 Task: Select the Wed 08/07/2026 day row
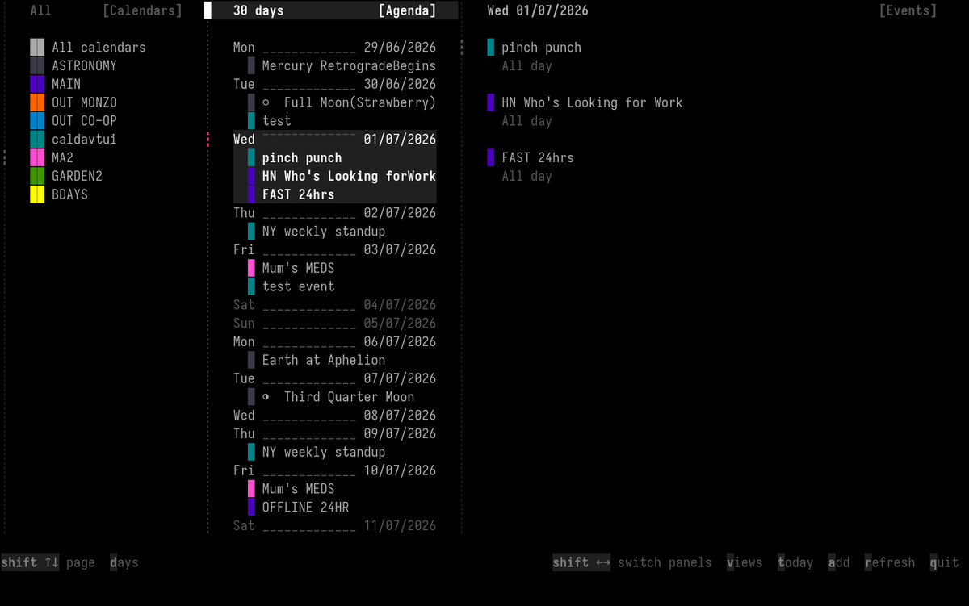[x=334, y=416]
